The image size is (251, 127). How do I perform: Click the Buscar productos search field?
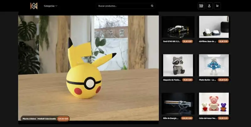(x=125, y=6)
